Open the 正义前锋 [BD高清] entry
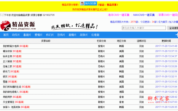Image resolution: width=178 pixels, height=111 pixels. [12, 61]
